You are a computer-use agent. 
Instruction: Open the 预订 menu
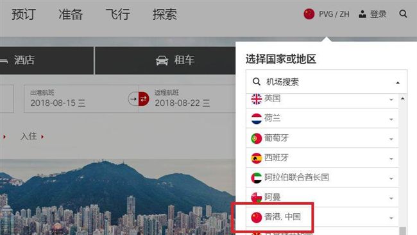tap(23, 14)
